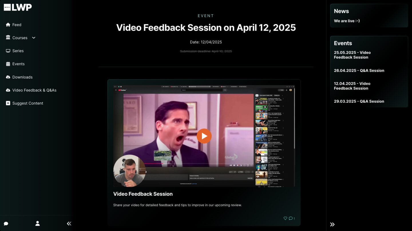The width and height of the screenshot is (412, 231).
Task: Open the 12.04.2025 Video Feedback Session event
Action: tap(352, 86)
